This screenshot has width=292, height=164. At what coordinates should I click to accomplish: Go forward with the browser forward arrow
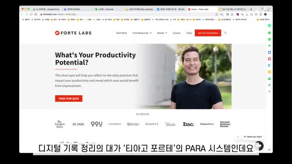tap(26, 14)
